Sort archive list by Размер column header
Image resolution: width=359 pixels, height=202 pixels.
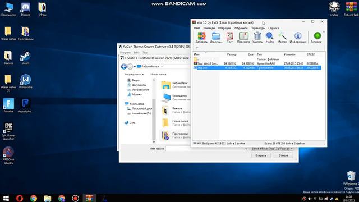[232, 54]
